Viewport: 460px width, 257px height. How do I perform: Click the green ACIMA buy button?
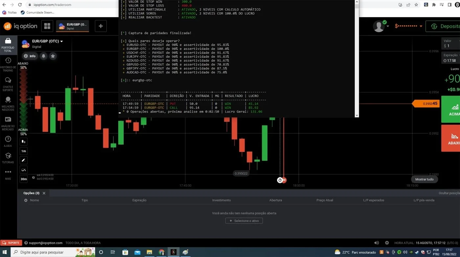coord(451,109)
